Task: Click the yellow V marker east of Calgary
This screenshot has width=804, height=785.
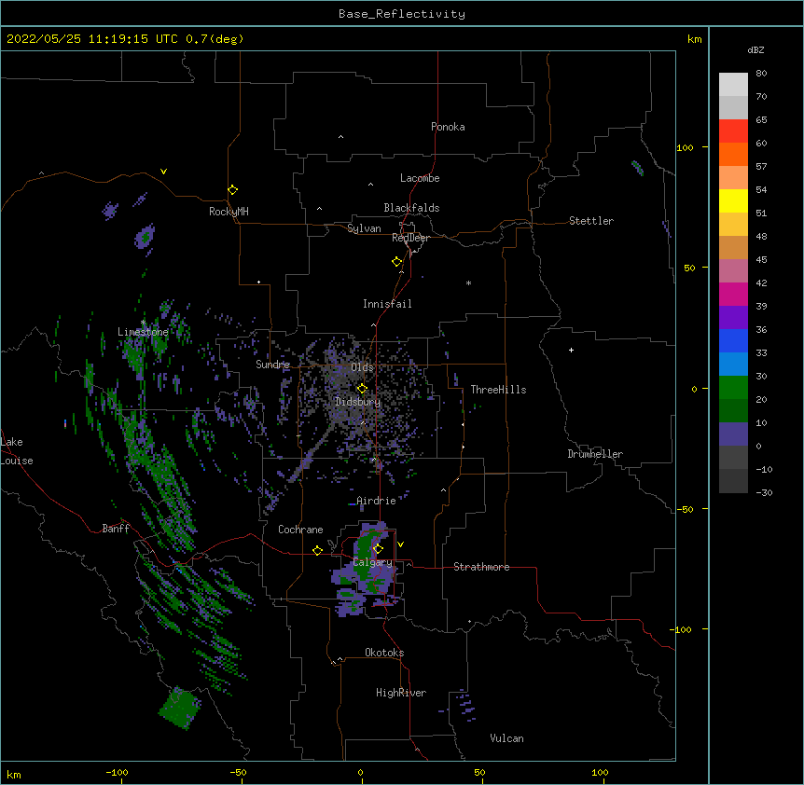Action: [x=400, y=544]
